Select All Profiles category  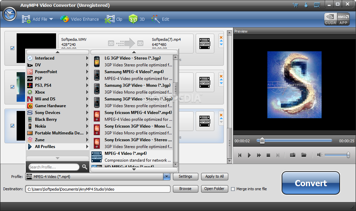58,147
